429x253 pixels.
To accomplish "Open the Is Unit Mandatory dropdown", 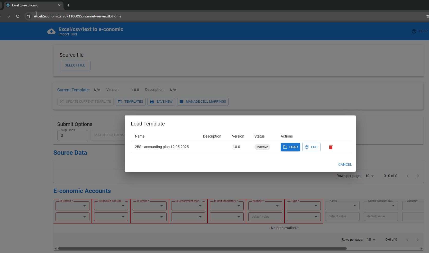I will click(x=227, y=206).
